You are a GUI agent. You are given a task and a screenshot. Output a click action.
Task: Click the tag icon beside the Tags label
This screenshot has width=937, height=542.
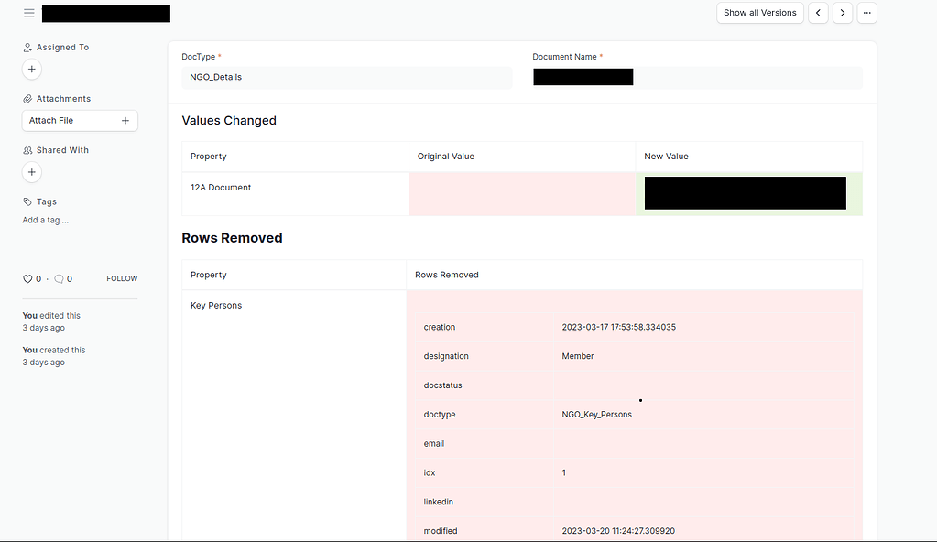[x=26, y=201]
